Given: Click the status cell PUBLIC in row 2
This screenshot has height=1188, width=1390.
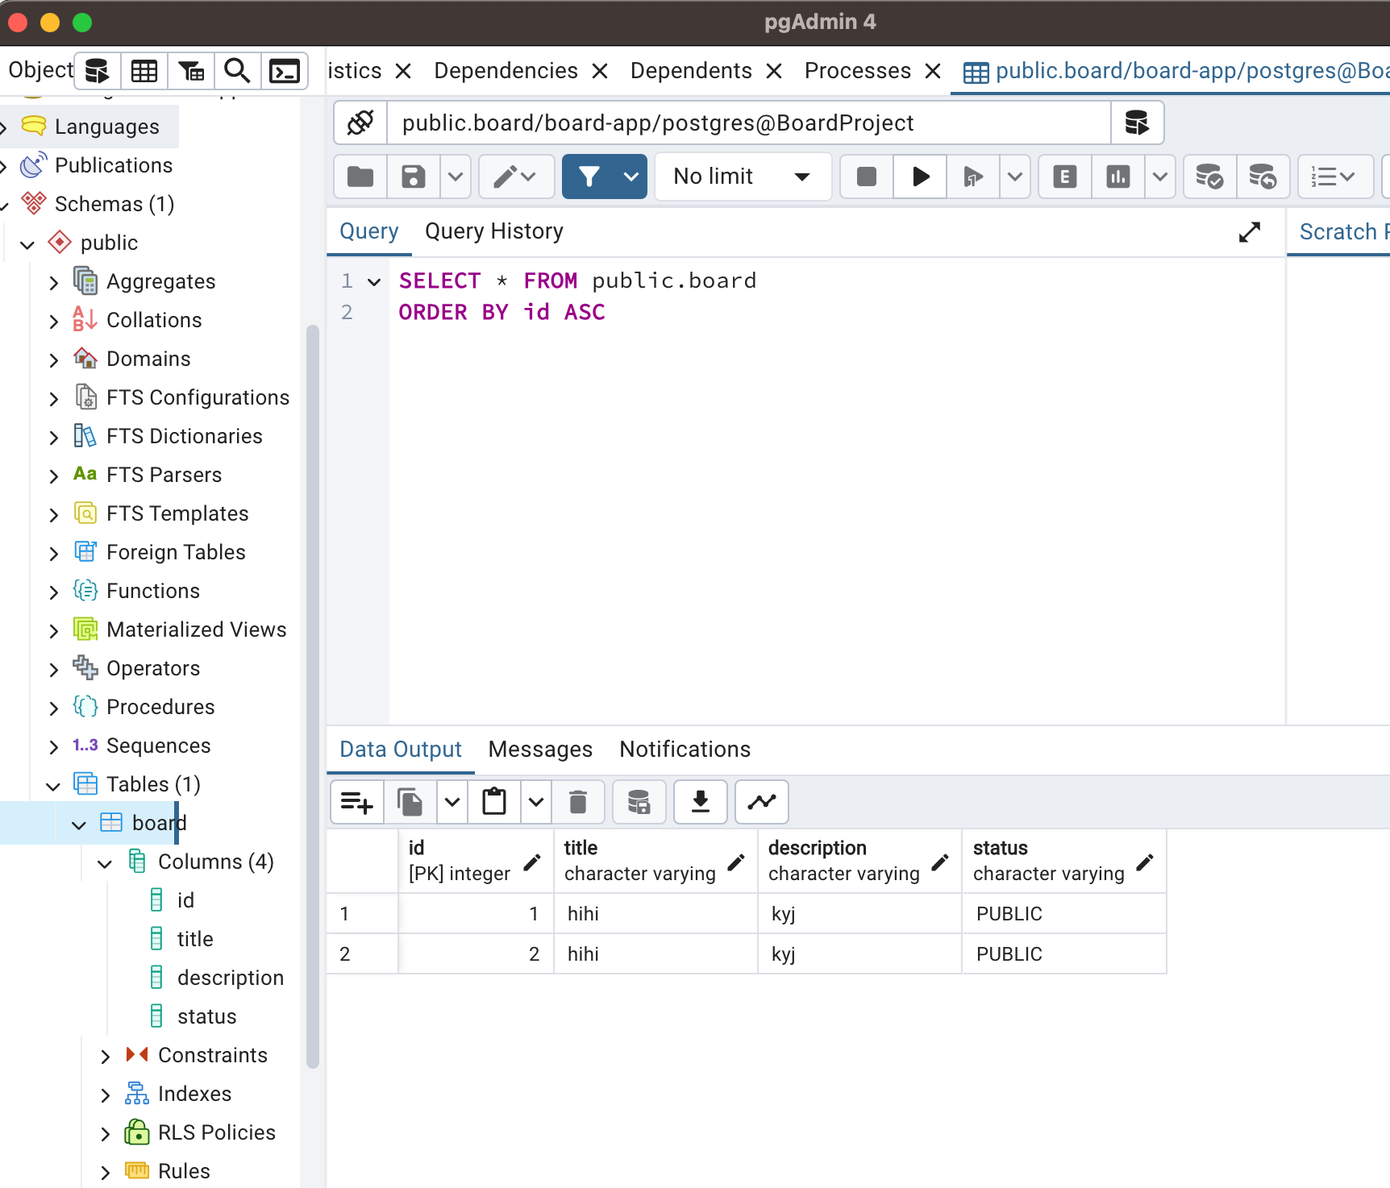Looking at the screenshot, I should click(1064, 954).
